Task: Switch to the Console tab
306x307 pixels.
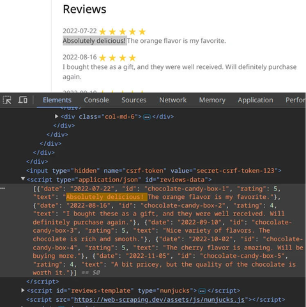Action: point(96,100)
